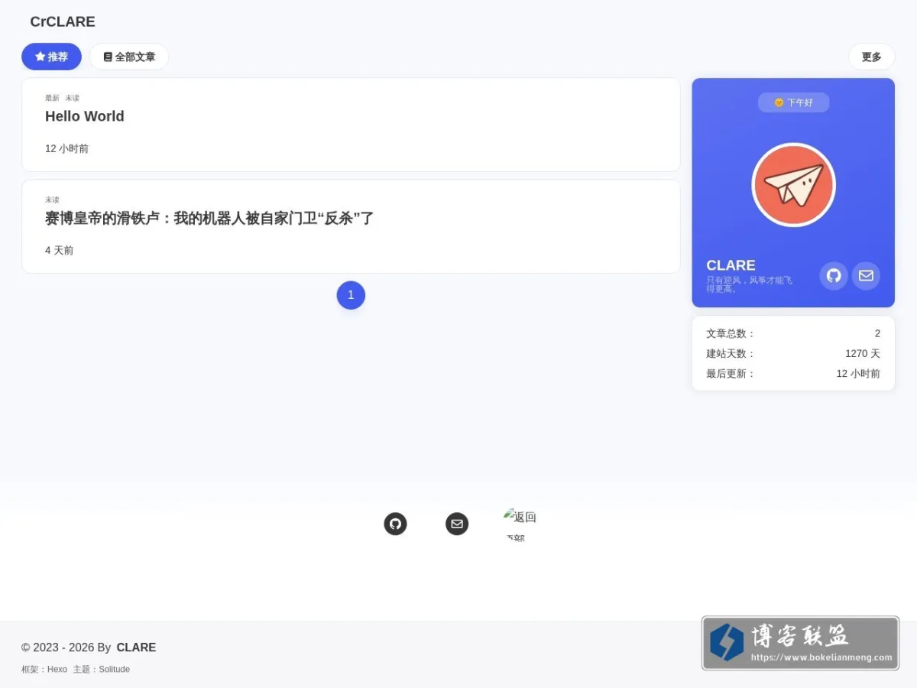Click the CLARE name in author card
917x688 pixels.
click(x=731, y=265)
